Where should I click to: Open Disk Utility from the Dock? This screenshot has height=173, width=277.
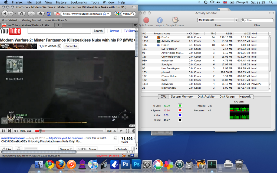tap(191, 164)
